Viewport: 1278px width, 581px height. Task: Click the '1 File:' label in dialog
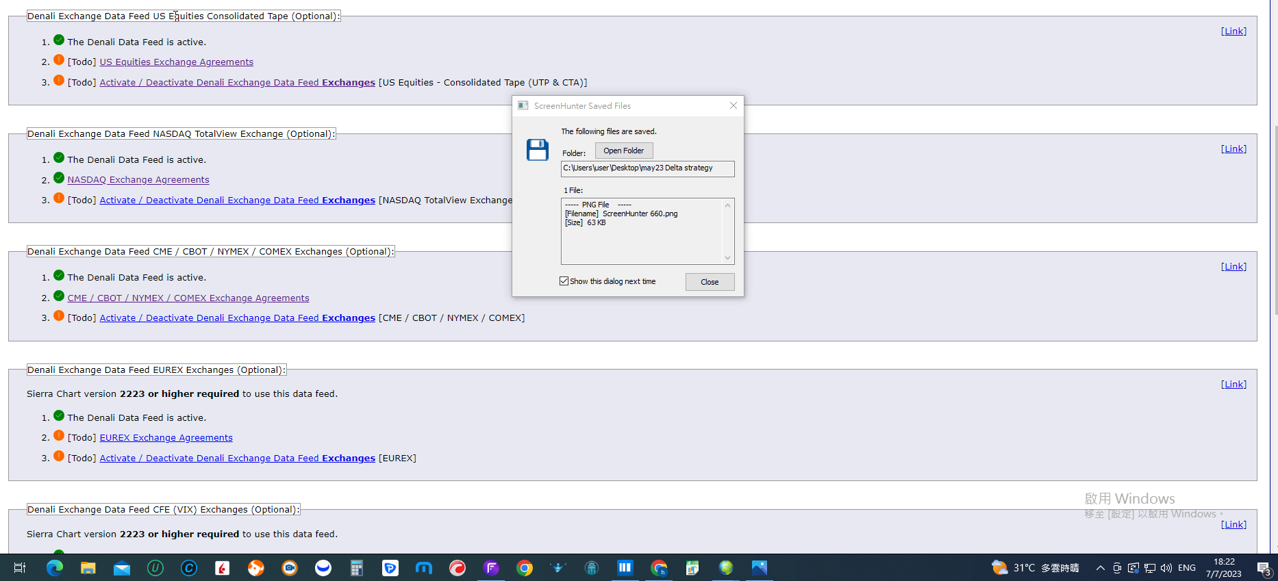(x=573, y=190)
